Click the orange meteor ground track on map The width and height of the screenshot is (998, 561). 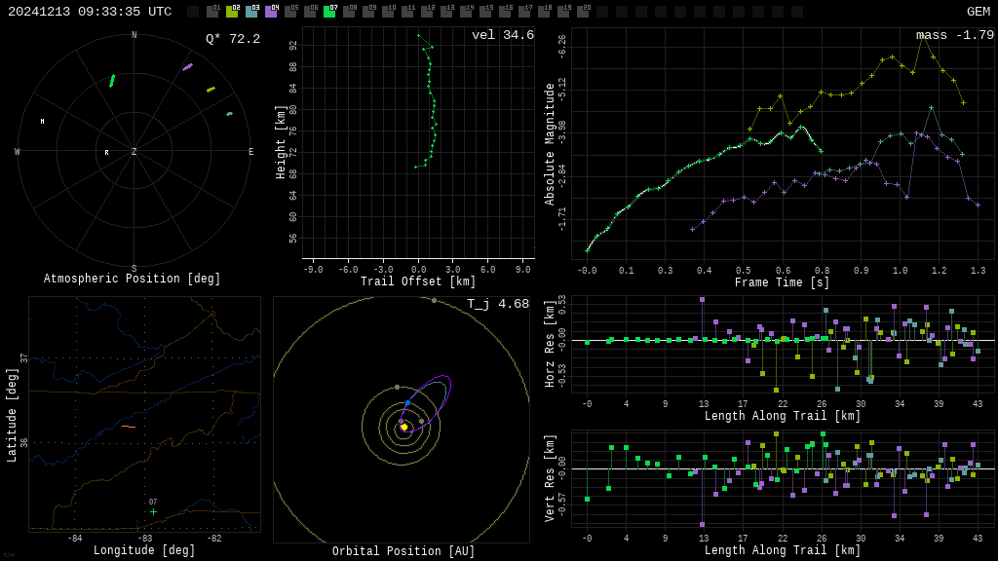[x=129, y=427]
